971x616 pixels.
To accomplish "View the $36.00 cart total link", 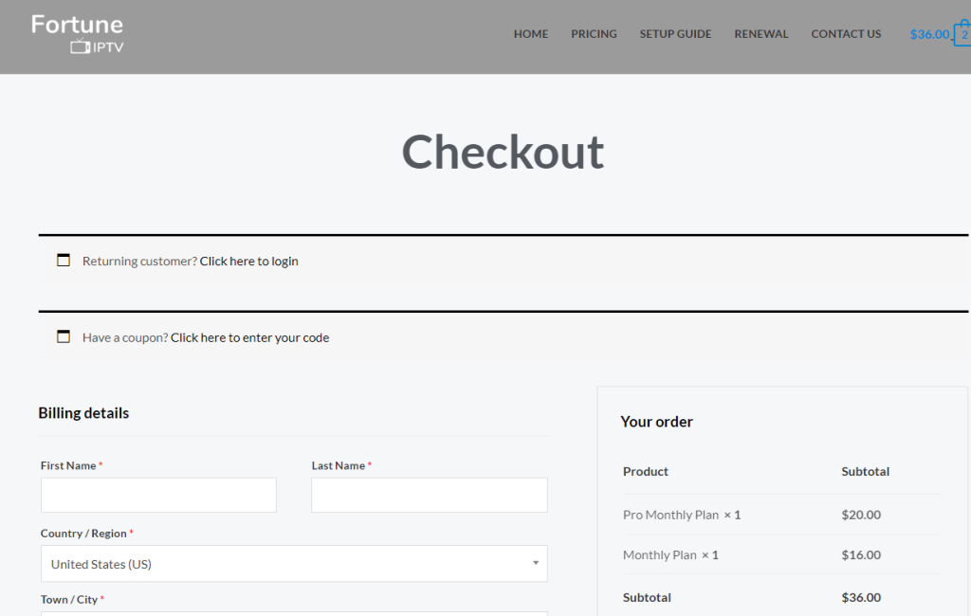I will click(929, 35).
